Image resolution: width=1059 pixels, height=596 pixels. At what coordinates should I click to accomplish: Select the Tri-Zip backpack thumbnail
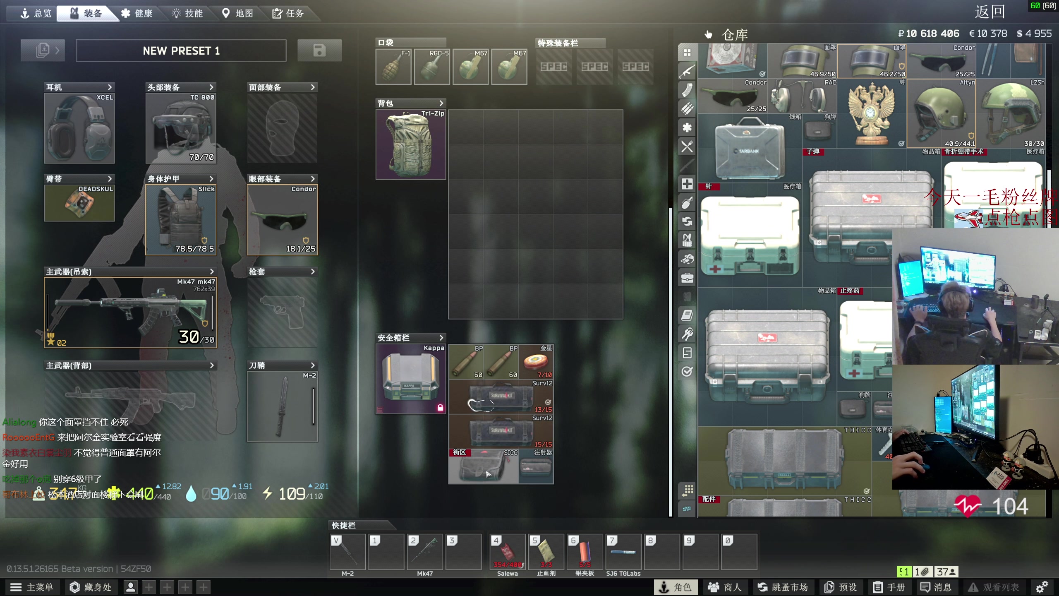(411, 144)
